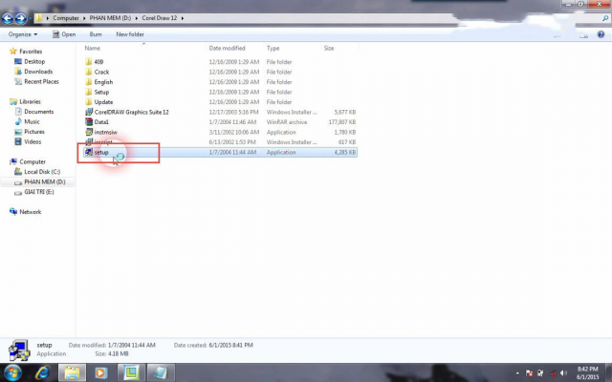Click the Back navigation arrow
Image resolution: width=612 pixels, height=382 pixels.
pos(10,18)
